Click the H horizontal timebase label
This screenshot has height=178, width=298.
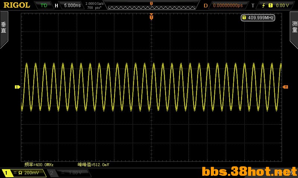tap(56, 6)
